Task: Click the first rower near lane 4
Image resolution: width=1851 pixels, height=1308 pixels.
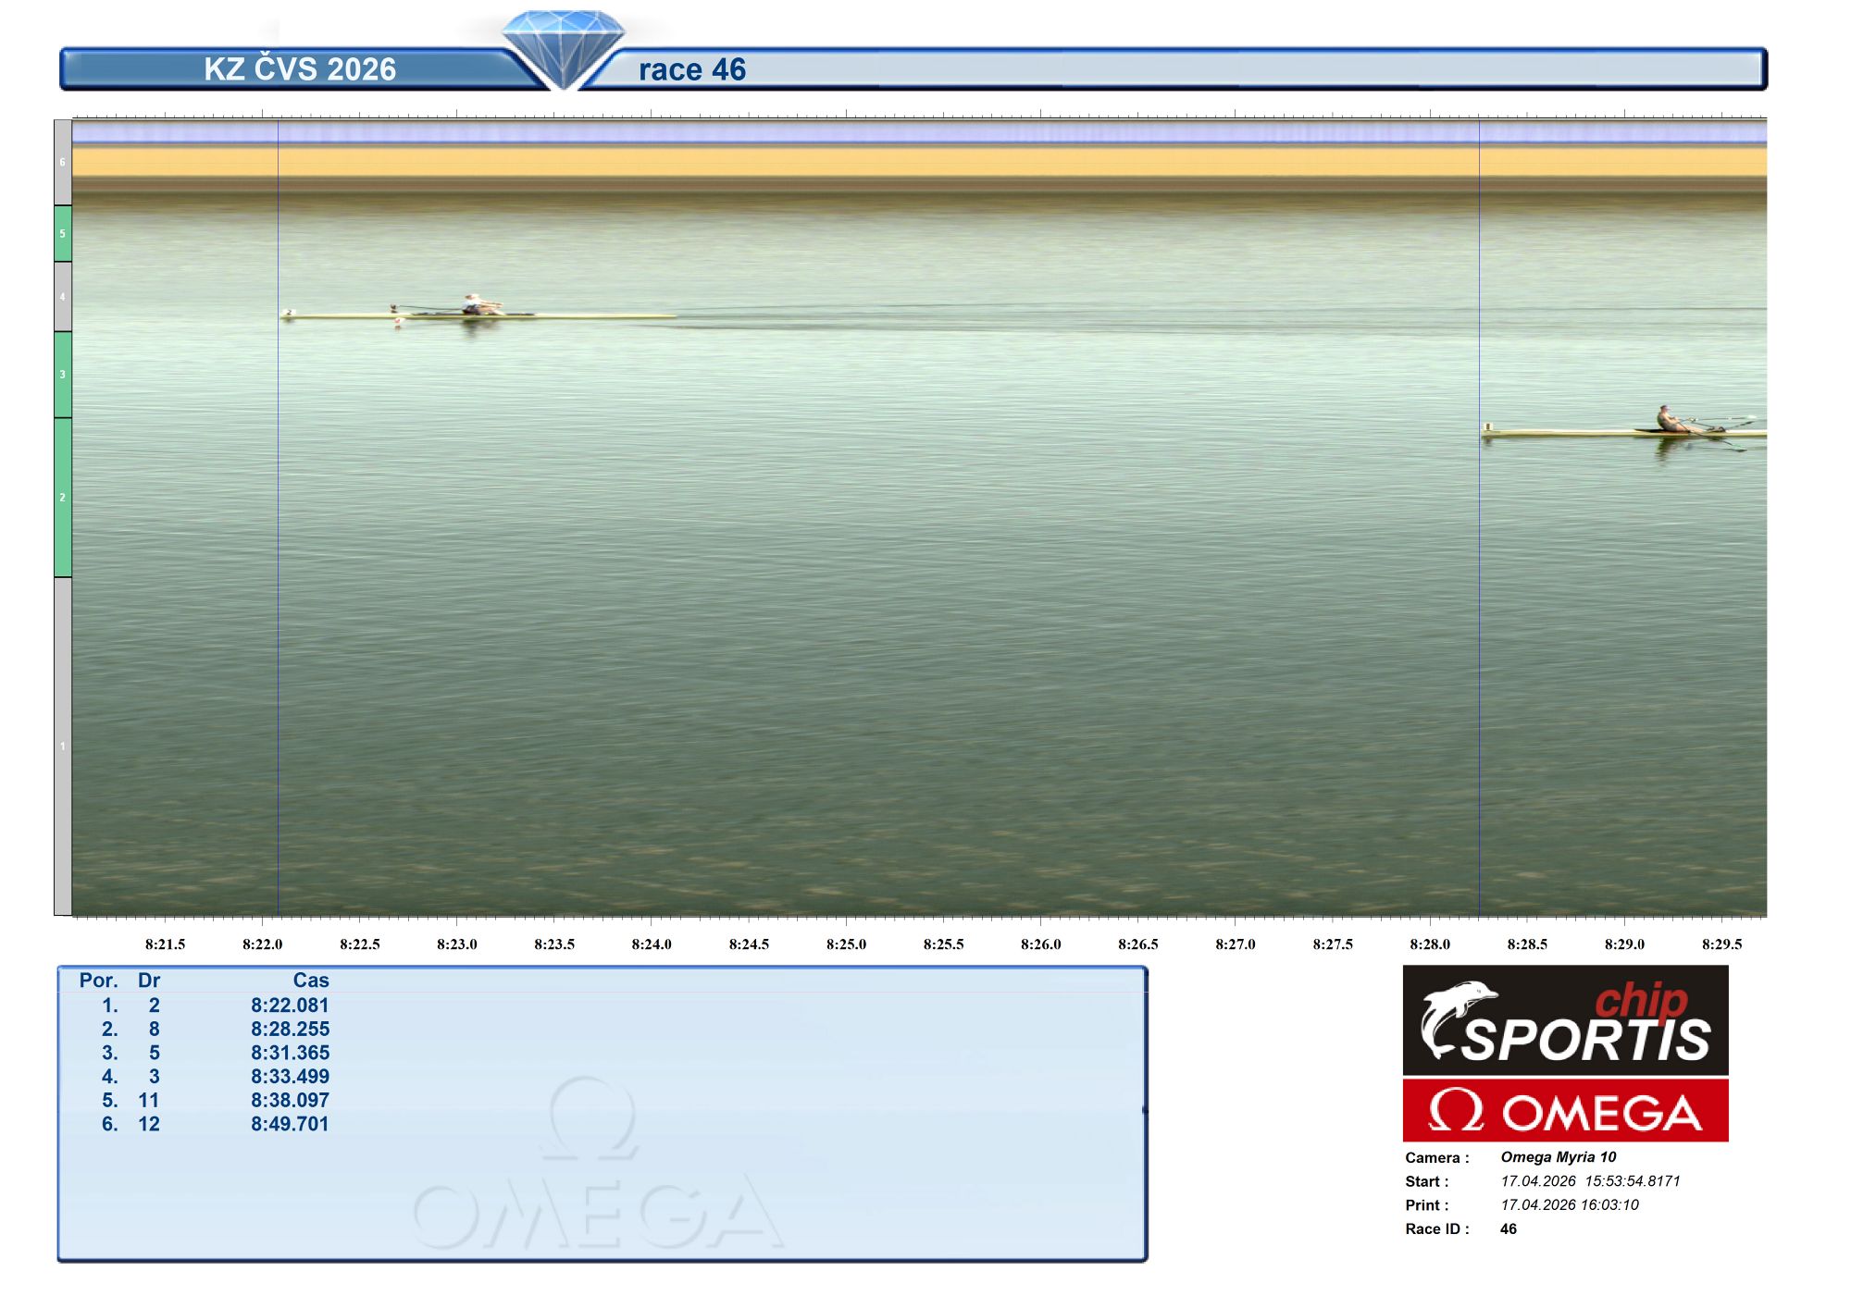Action: tap(475, 304)
